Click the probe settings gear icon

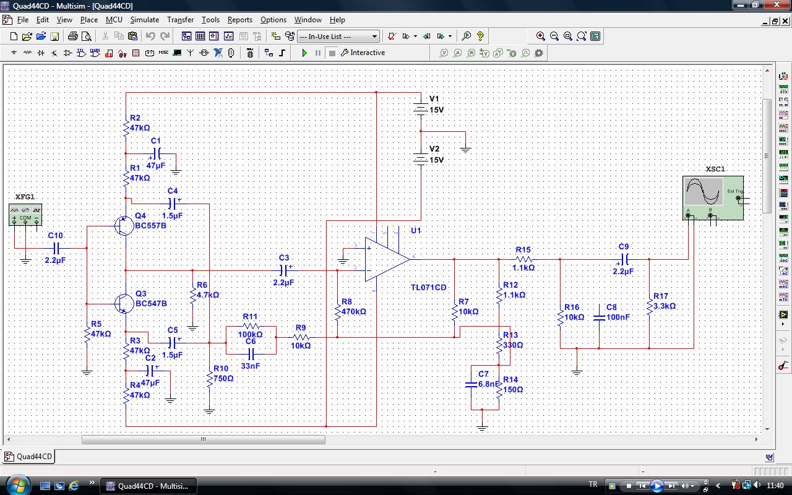coord(539,53)
